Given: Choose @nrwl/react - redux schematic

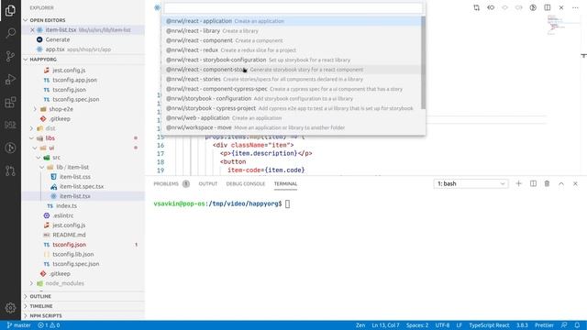Looking at the screenshot, I should coord(292,50).
